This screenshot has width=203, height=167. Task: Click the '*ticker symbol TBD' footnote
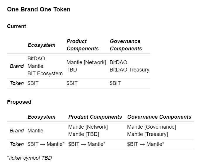pos(30,158)
